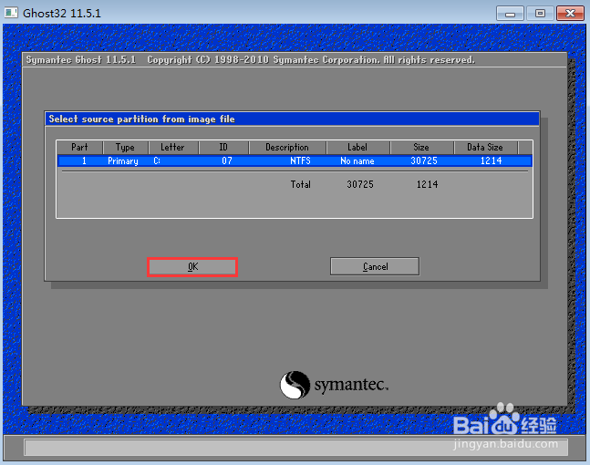Select the Primary partition 1 row
Image resolution: width=590 pixels, height=465 pixels.
tap(295, 161)
